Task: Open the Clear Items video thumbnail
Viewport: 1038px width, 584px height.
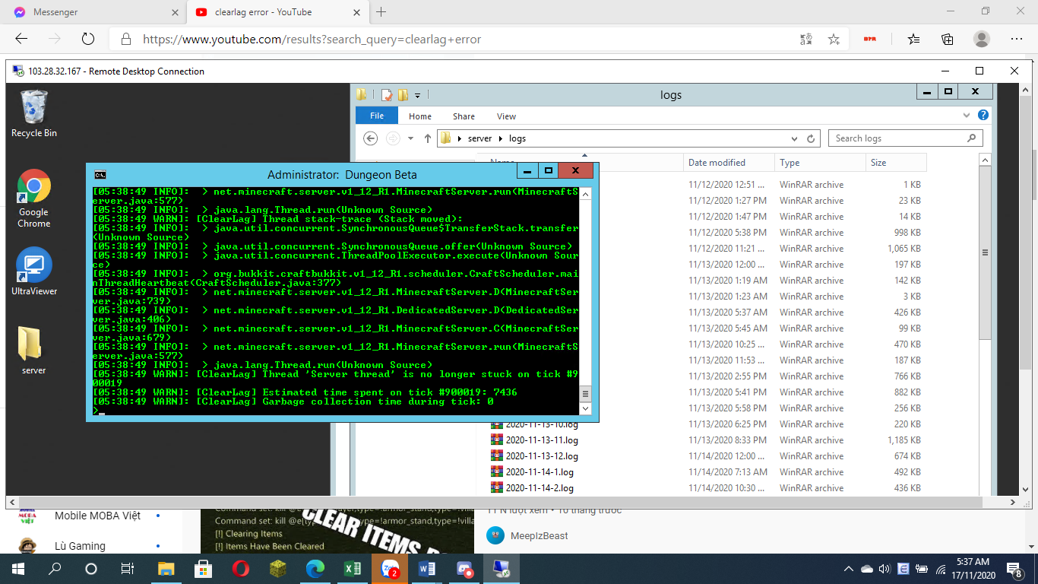Action: click(x=337, y=531)
